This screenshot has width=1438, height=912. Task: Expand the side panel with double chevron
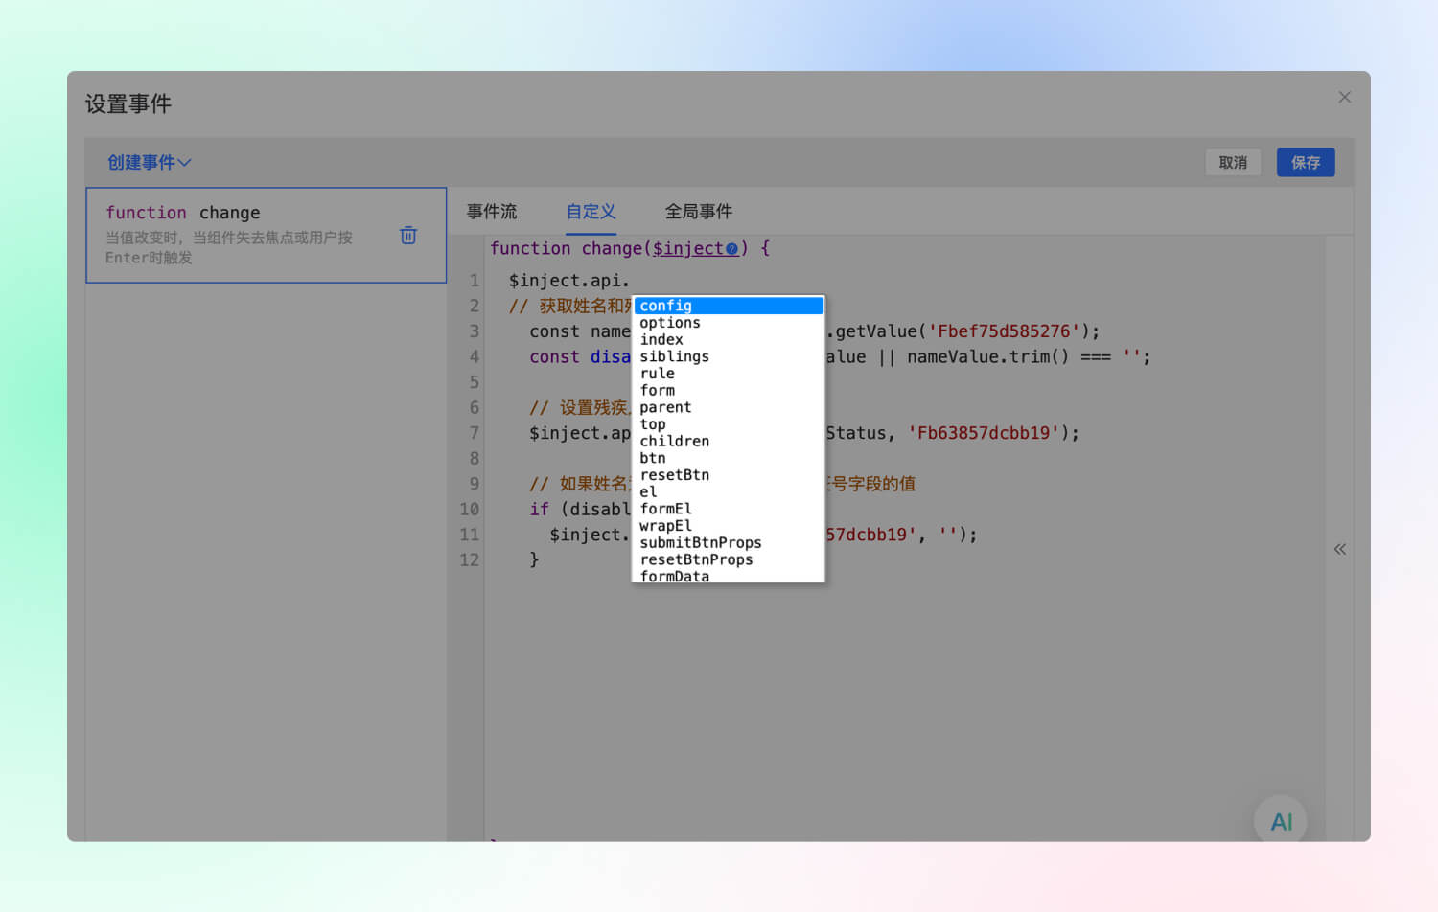pos(1340,549)
